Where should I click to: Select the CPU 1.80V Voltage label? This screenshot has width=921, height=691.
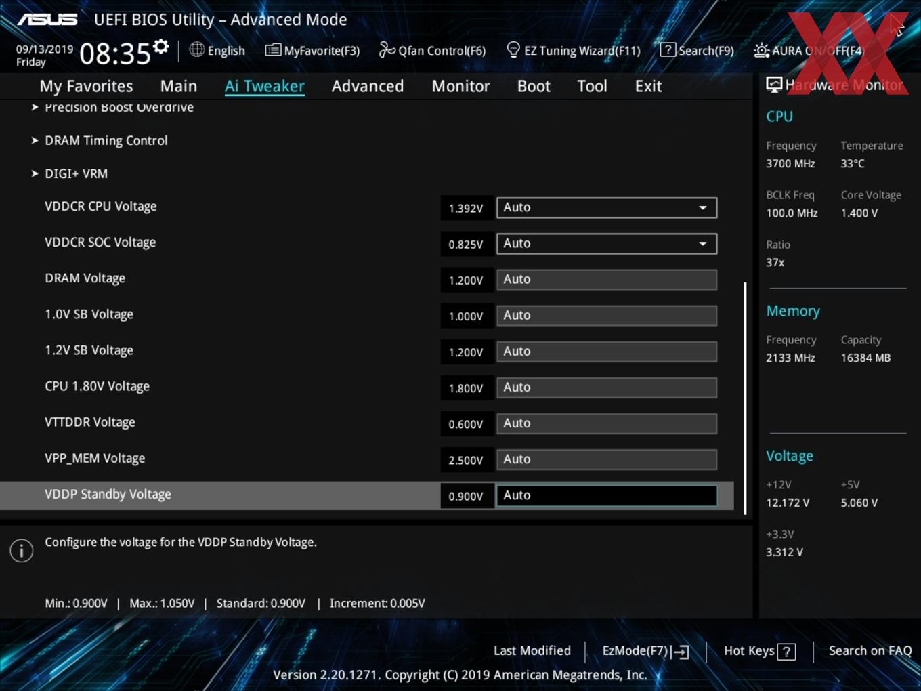pyautogui.click(x=97, y=385)
